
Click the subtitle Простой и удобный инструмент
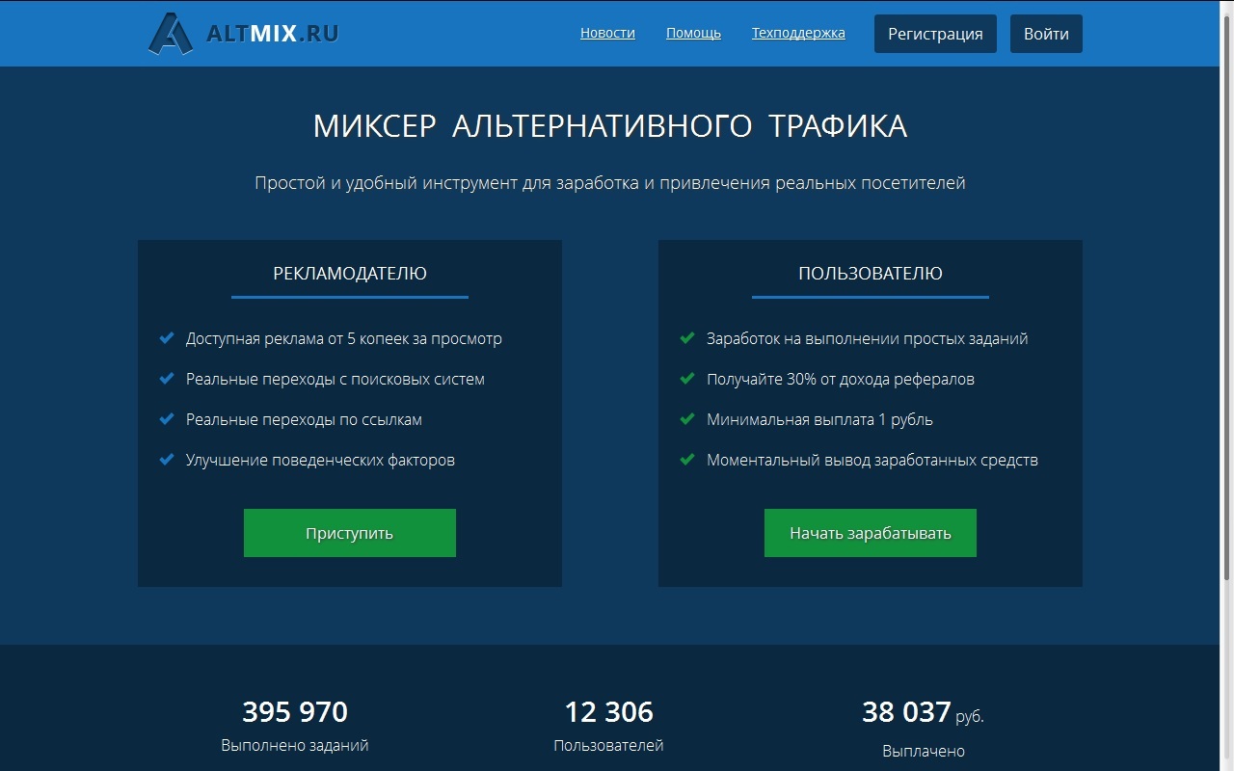610,183
